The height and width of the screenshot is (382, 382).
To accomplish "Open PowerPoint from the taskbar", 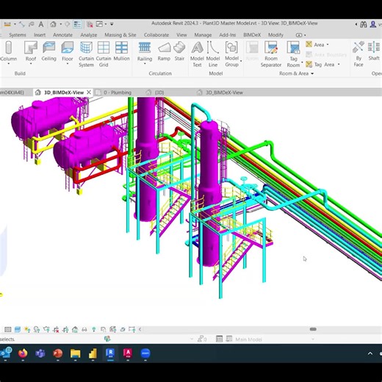I will 58,353.
